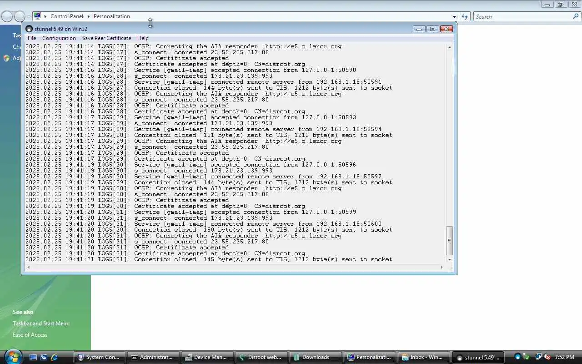Viewport: 582px width, 364px height.
Task: Click the log scrollbar down arrow
Action: [450, 259]
